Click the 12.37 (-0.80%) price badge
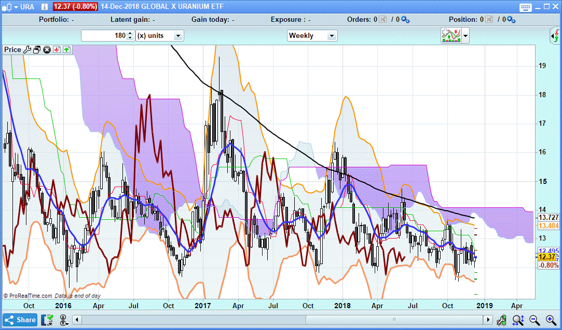The image size is (562, 330). pyautogui.click(x=75, y=6)
